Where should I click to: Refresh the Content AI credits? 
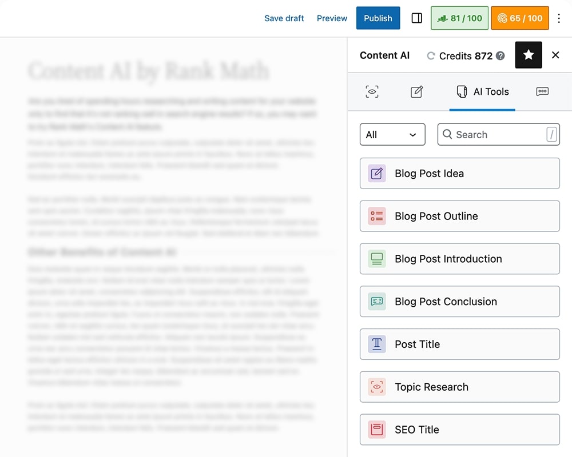pos(431,56)
